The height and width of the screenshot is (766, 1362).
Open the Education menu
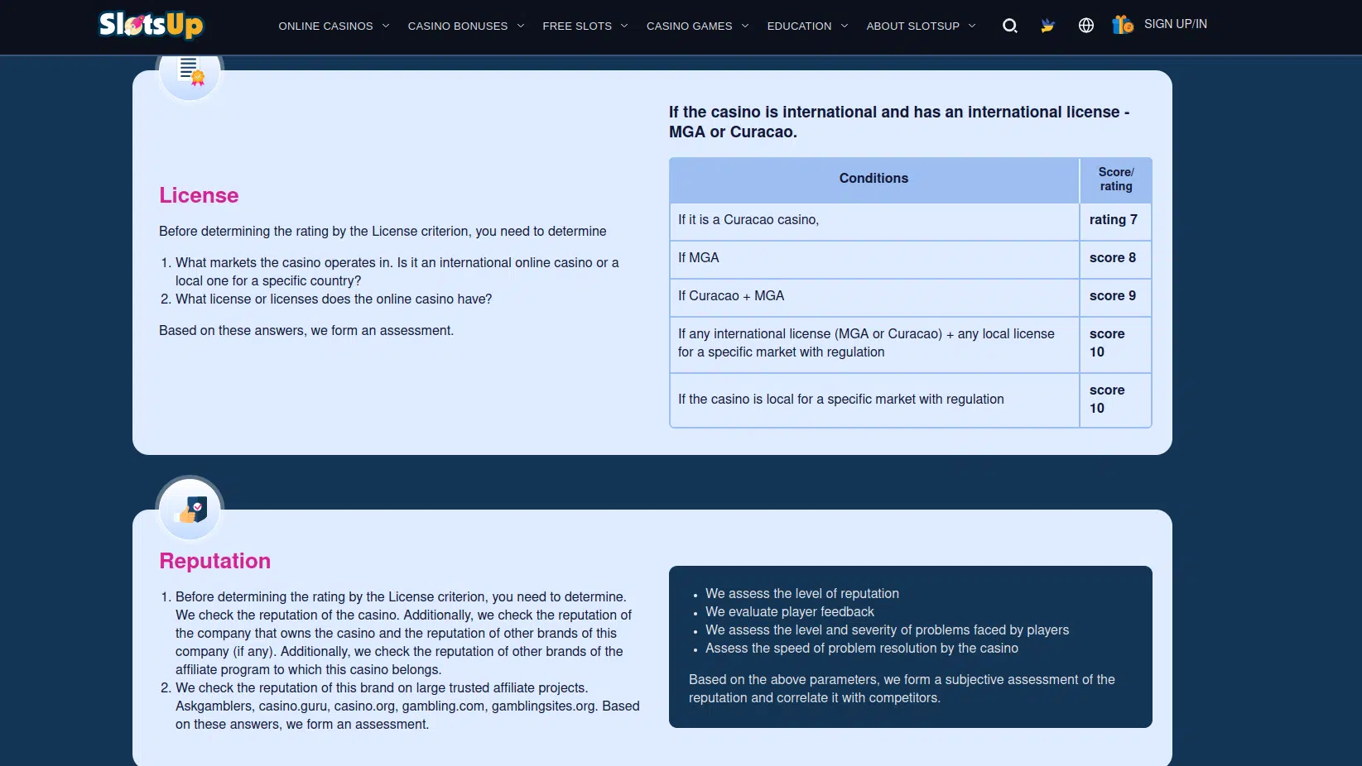[799, 26]
